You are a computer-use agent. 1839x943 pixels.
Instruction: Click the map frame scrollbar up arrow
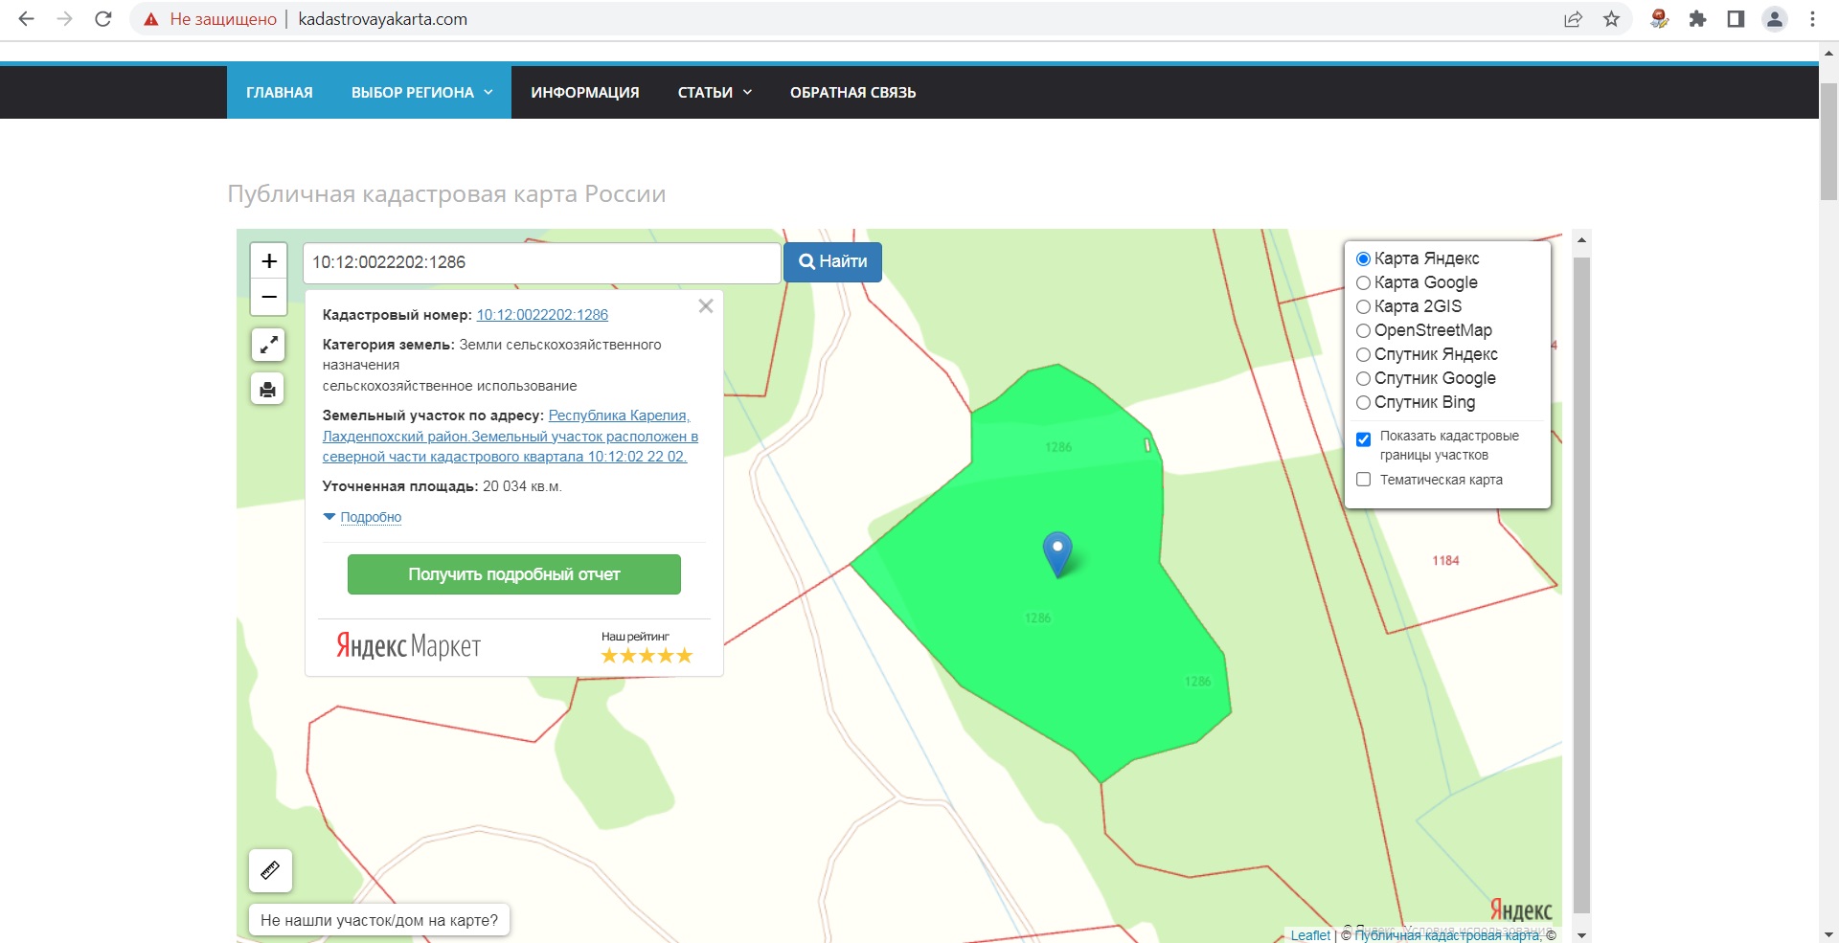click(x=1581, y=239)
